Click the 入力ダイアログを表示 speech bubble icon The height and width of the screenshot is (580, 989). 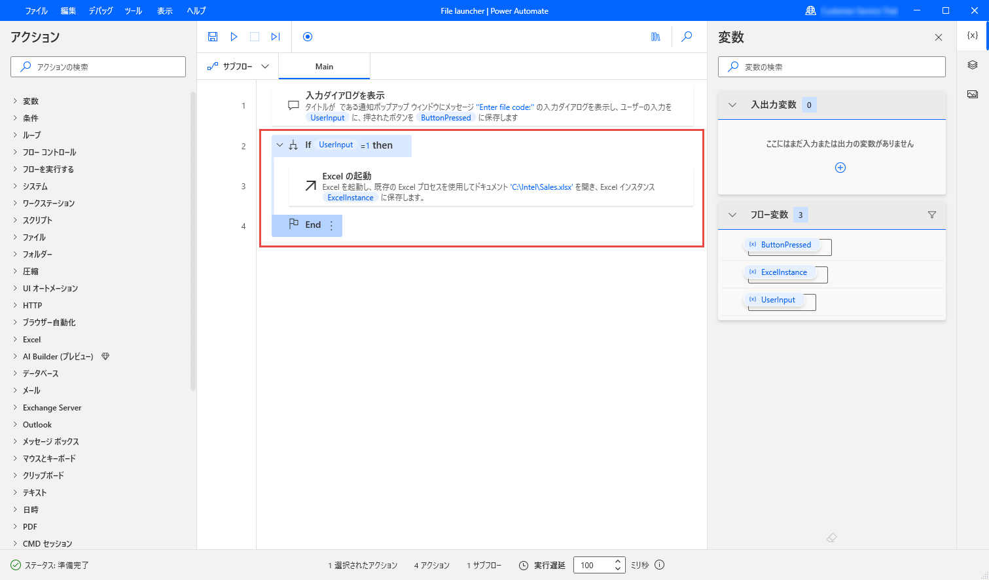pos(293,105)
